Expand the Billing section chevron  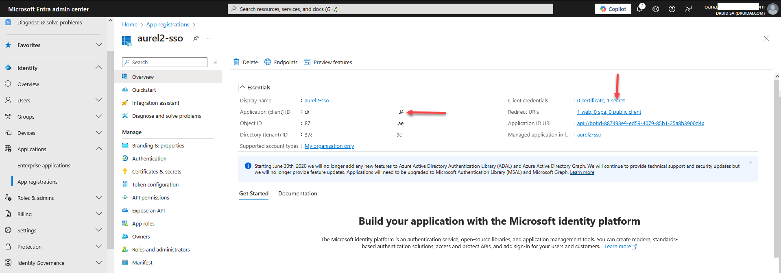click(98, 214)
